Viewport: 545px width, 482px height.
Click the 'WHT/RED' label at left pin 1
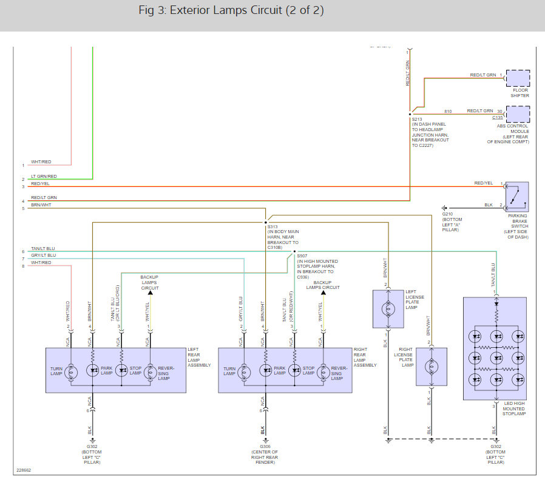click(41, 161)
